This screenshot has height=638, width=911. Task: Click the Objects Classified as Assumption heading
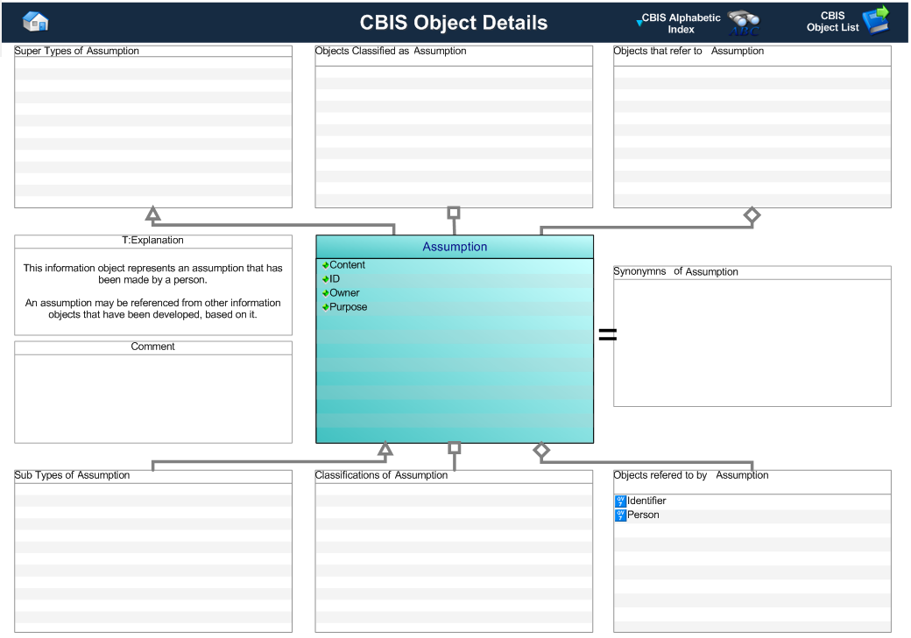(x=391, y=51)
